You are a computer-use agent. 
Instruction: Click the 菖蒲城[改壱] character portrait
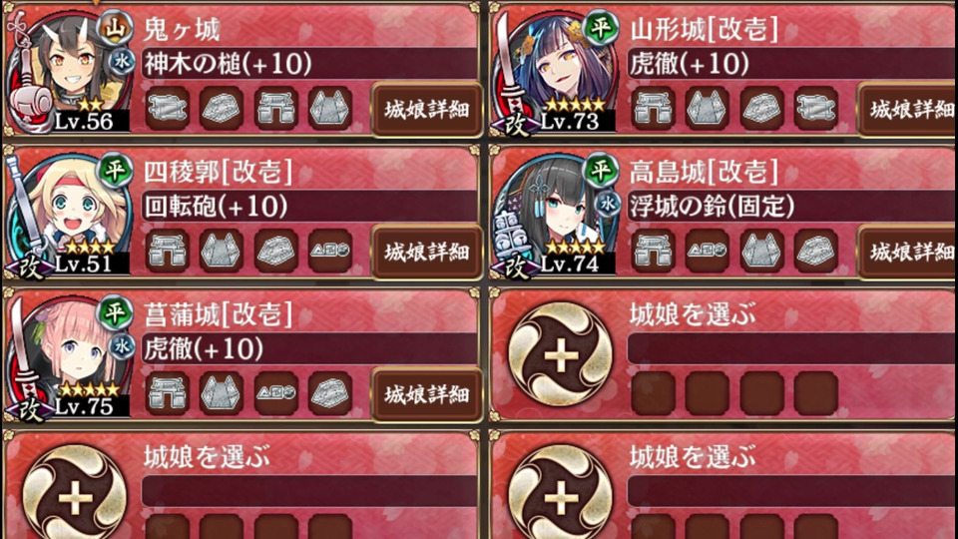(69, 355)
